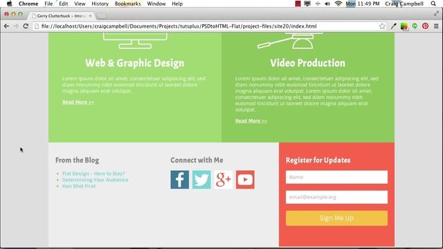443x249 pixels.
Task: Click the Google Plus icon
Action: click(224, 180)
